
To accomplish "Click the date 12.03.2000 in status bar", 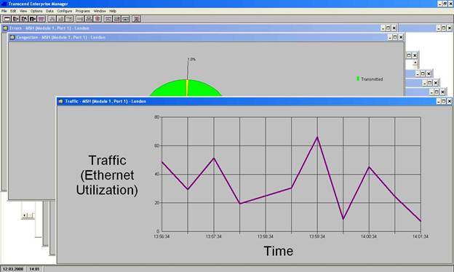I will pos(13,269).
